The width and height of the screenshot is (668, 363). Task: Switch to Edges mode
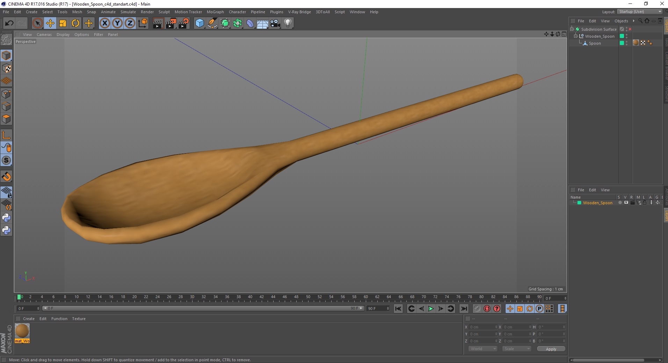tap(6, 106)
